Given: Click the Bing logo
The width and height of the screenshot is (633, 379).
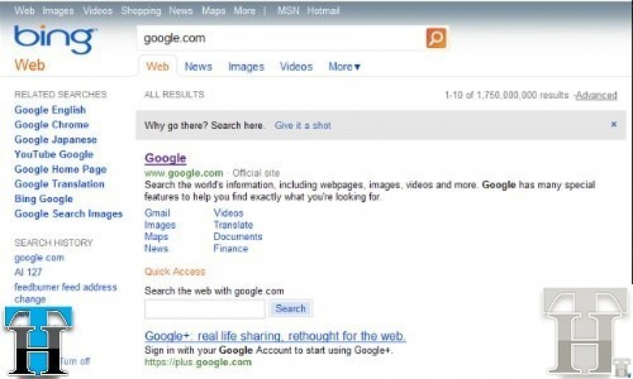Looking at the screenshot, I should (54, 39).
